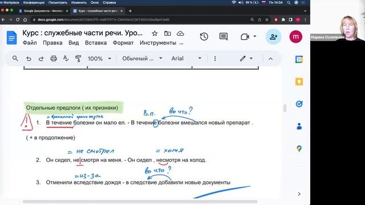Move document to folder icon
This screenshot has width=365, height=205.
pyautogui.click(x=167, y=34)
